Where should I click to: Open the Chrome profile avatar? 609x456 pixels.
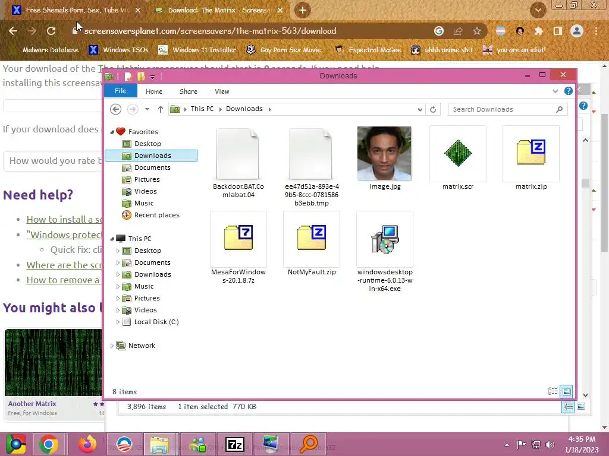[577, 31]
